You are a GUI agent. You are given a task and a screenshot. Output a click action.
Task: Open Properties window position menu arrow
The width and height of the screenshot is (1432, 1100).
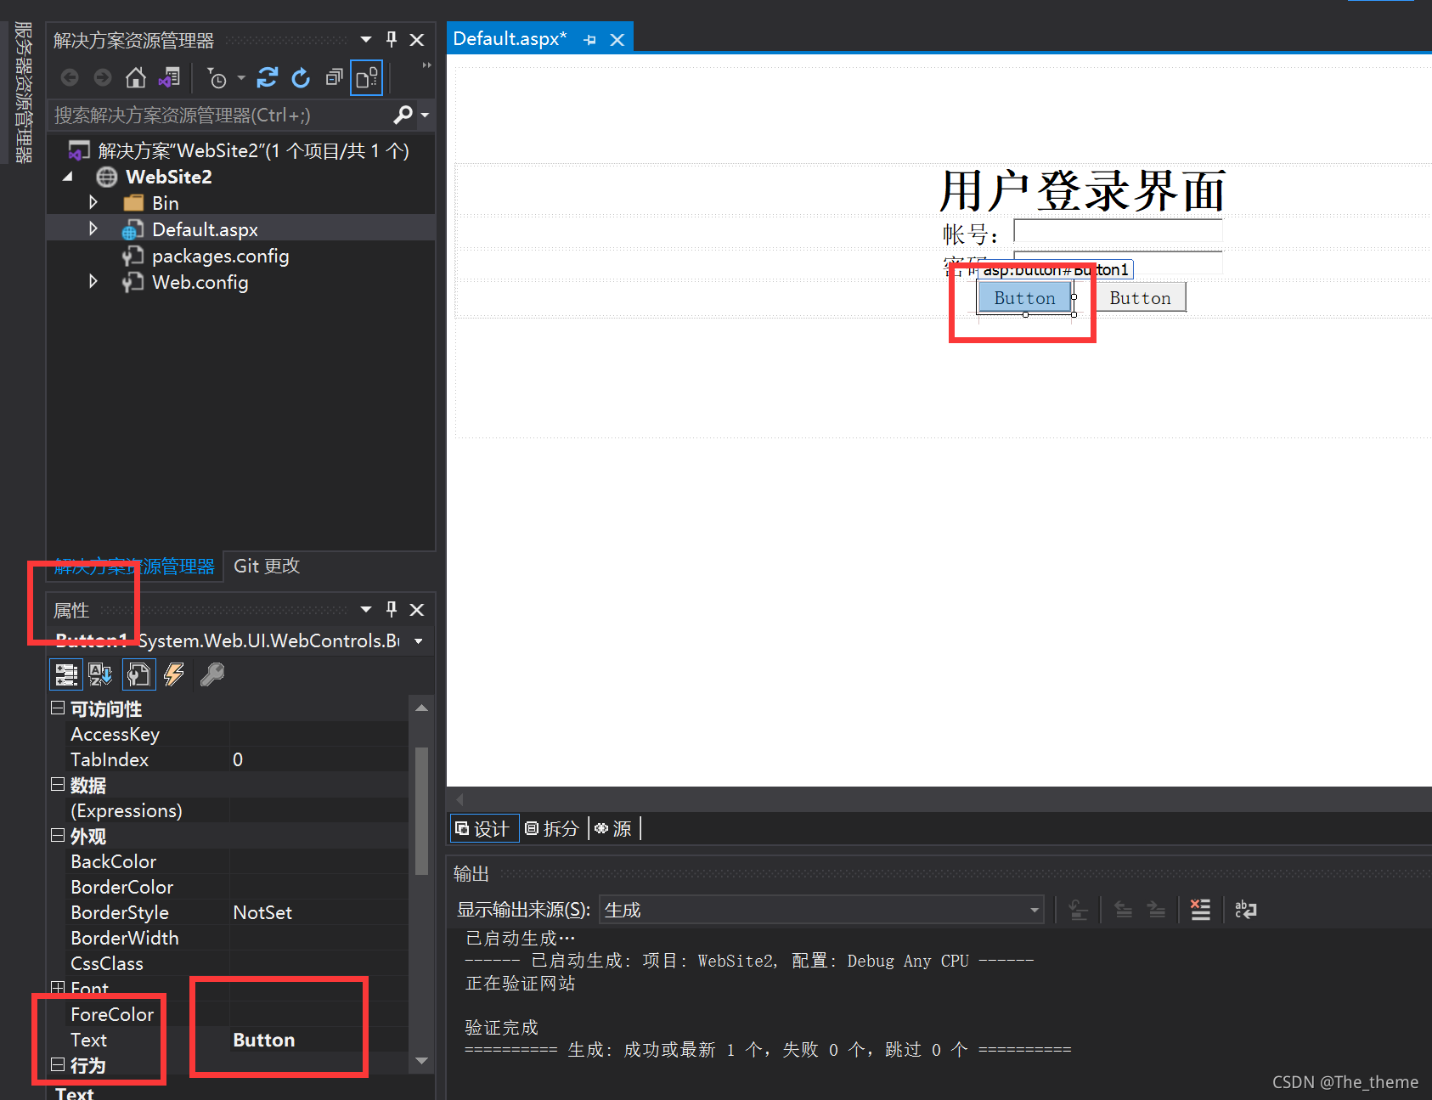click(x=366, y=609)
